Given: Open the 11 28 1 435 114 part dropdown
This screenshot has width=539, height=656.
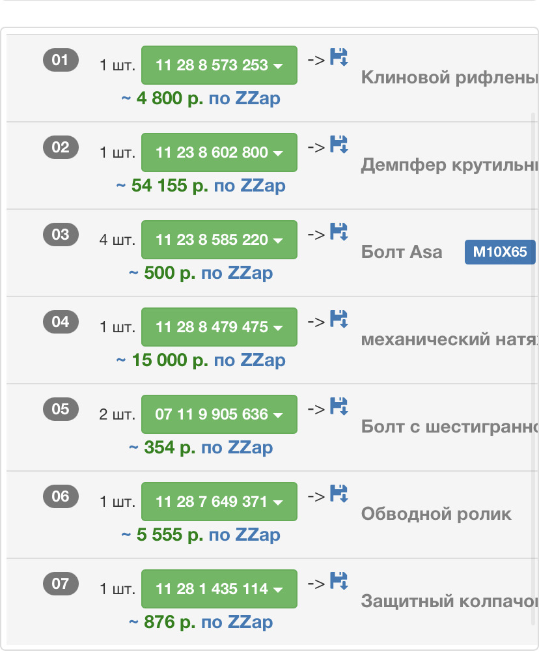Looking at the screenshot, I should 219,589.
